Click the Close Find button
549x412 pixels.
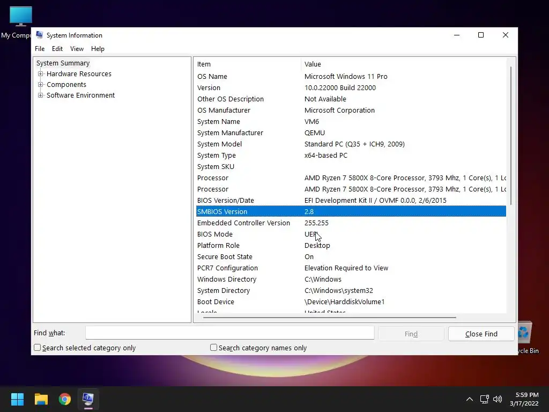[x=481, y=334]
